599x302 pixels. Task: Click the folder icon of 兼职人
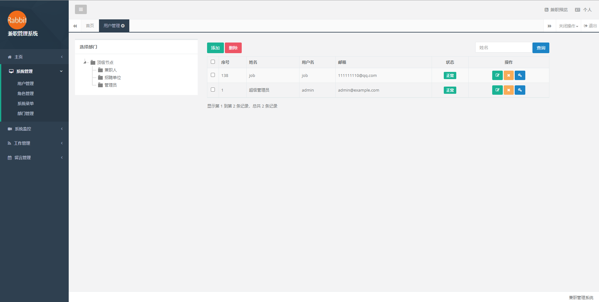pyautogui.click(x=100, y=70)
